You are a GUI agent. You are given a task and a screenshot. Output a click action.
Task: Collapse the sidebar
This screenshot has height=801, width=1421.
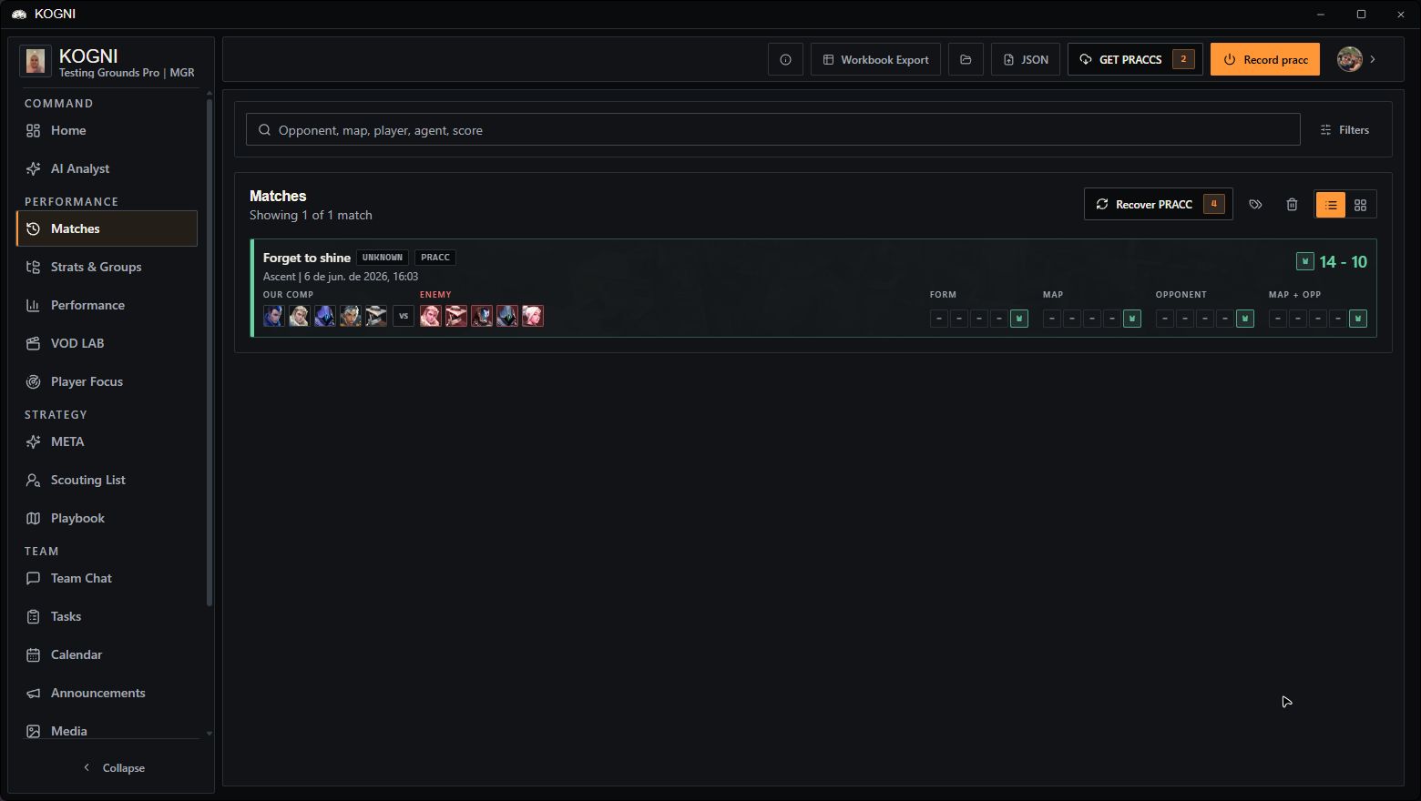tap(113, 767)
